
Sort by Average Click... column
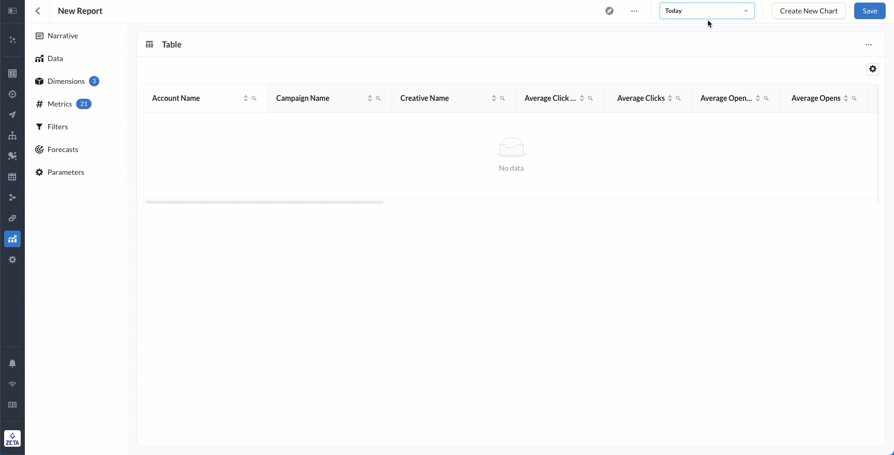582,98
